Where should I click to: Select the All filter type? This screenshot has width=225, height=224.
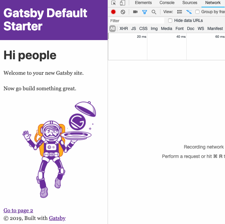click(112, 29)
